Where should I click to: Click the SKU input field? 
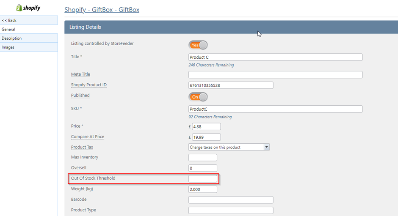click(x=275, y=109)
